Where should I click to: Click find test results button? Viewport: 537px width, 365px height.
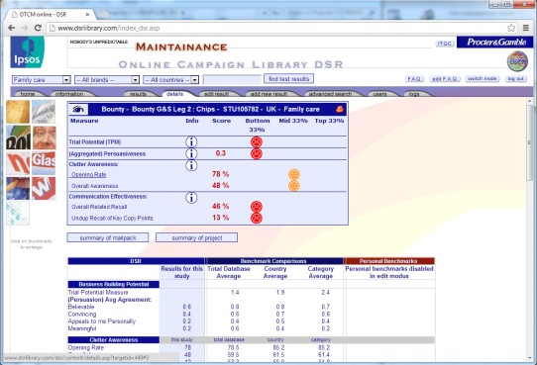[288, 79]
